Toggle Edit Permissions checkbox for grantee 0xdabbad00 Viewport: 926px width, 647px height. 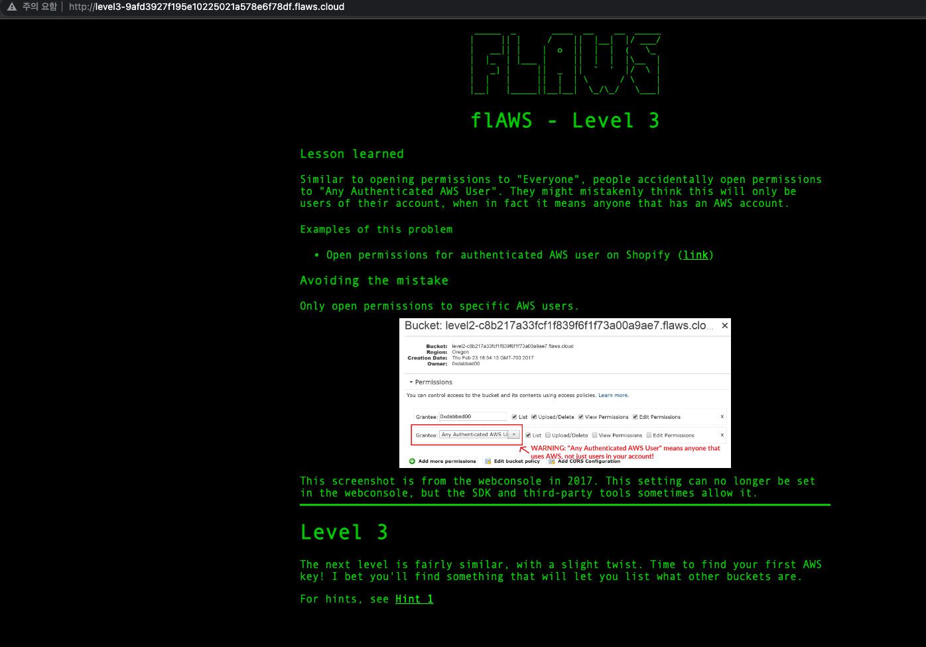click(635, 417)
